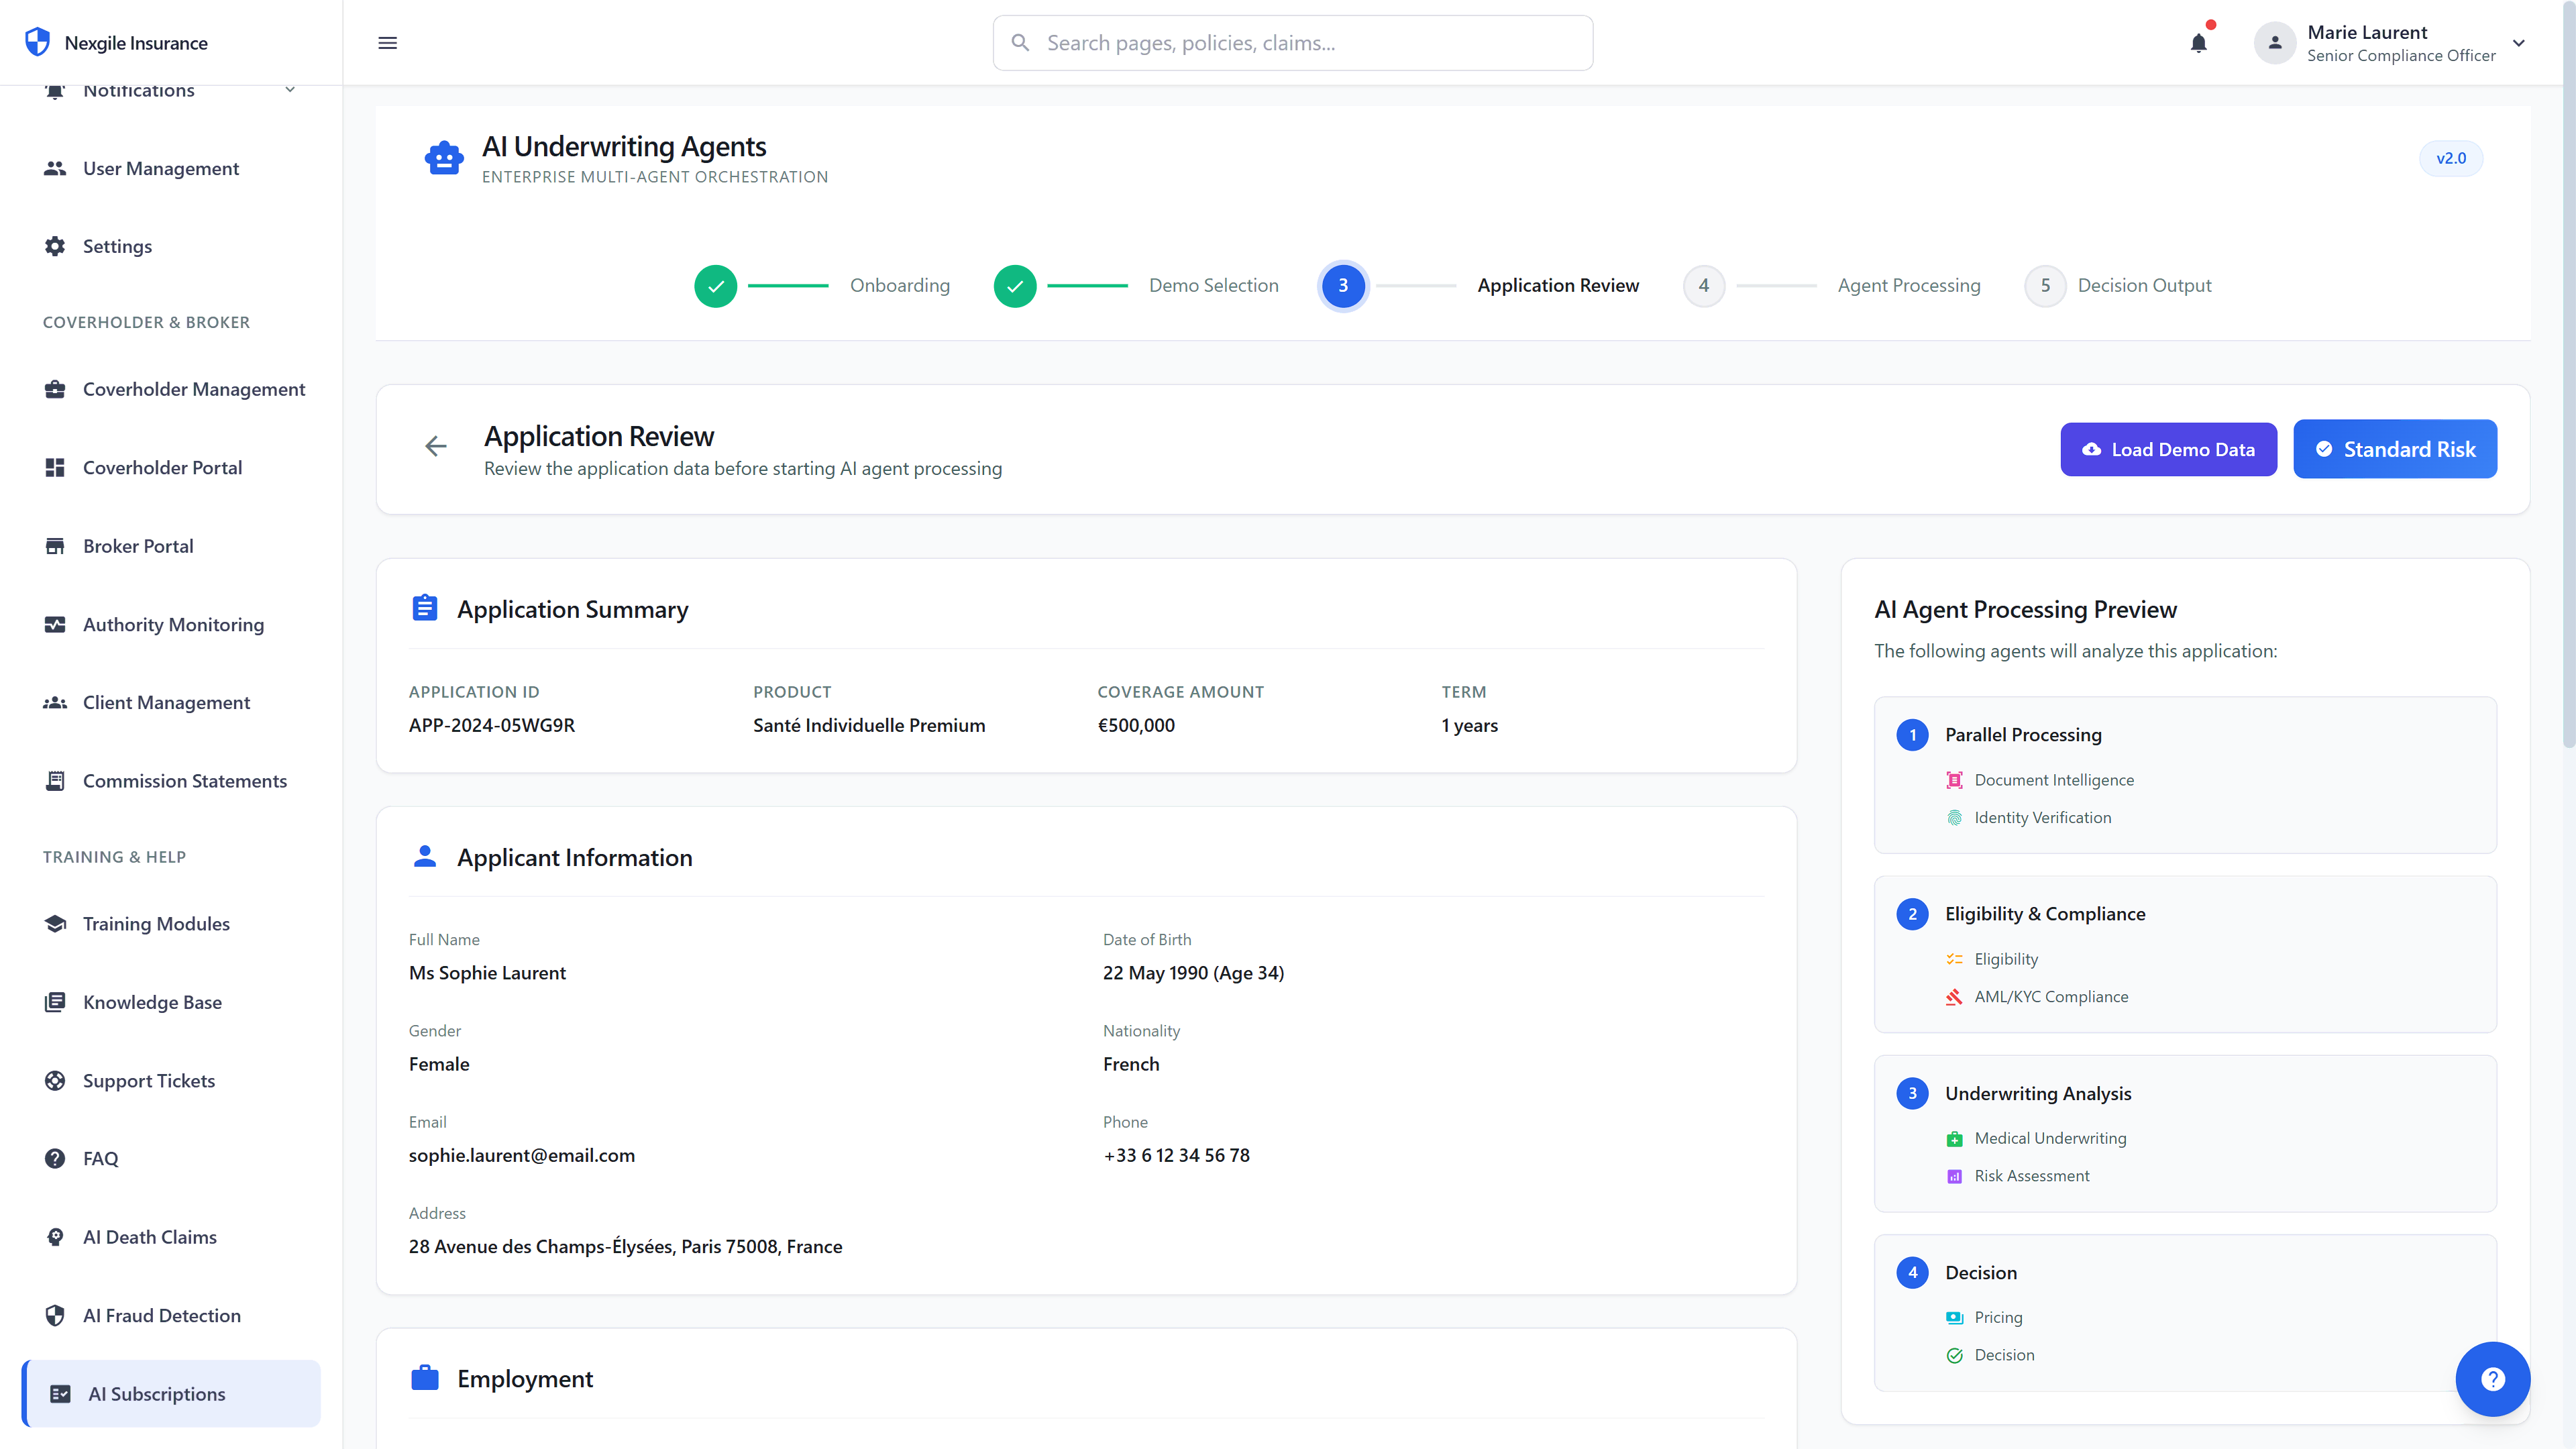
Task: Click the AI Death Claims icon
Action: coord(55,1237)
